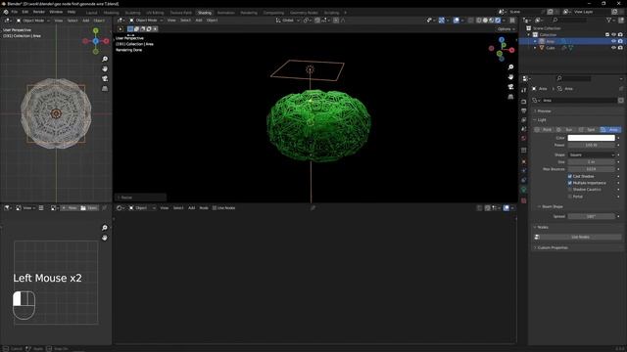Image resolution: width=627 pixels, height=352 pixels.
Task: Select solid viewport shading mode
Action: [x=485, y=21]
